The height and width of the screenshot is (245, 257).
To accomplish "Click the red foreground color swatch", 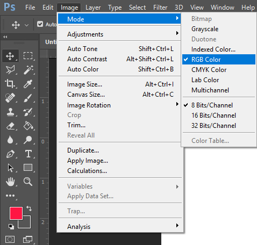I will [16, 213].
